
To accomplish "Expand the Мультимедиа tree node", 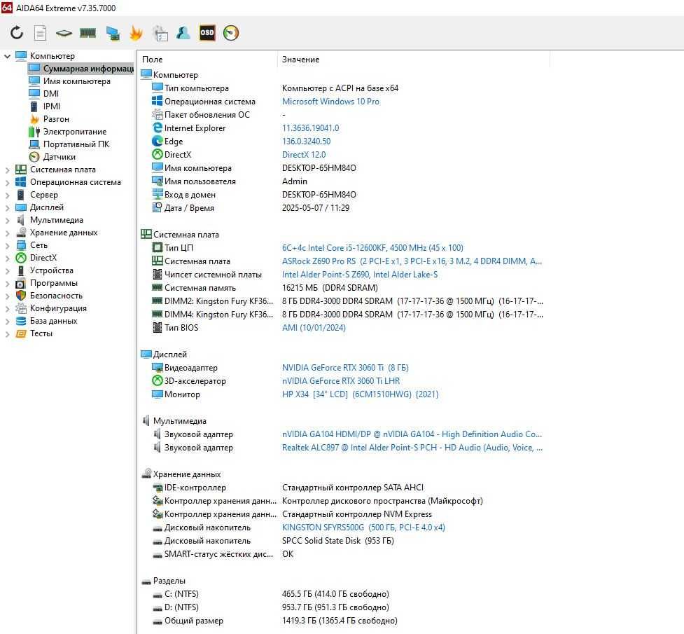I will (x=7, y=221).
